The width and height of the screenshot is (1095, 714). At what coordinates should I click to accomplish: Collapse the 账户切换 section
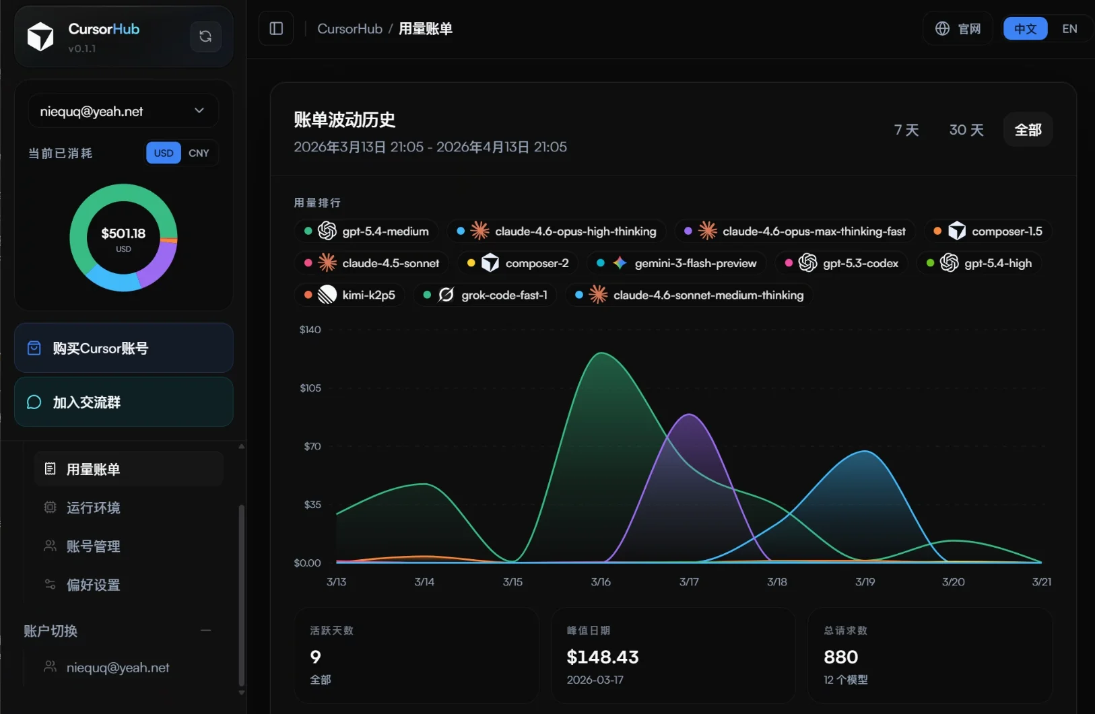click(207, 631)
